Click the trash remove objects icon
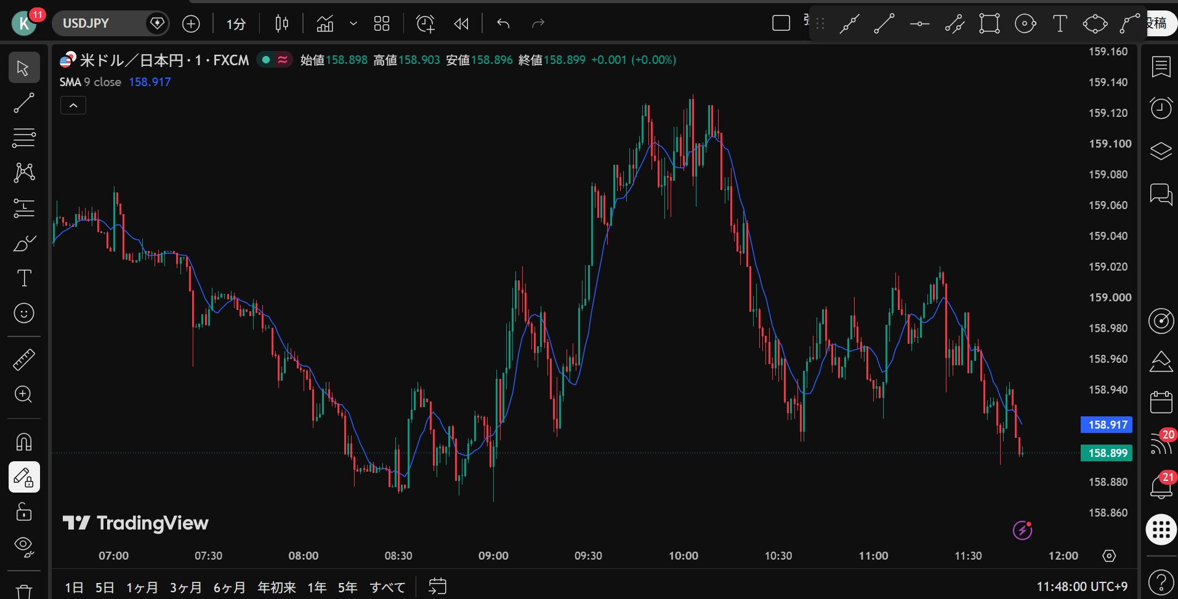 (x=24, y=591)
